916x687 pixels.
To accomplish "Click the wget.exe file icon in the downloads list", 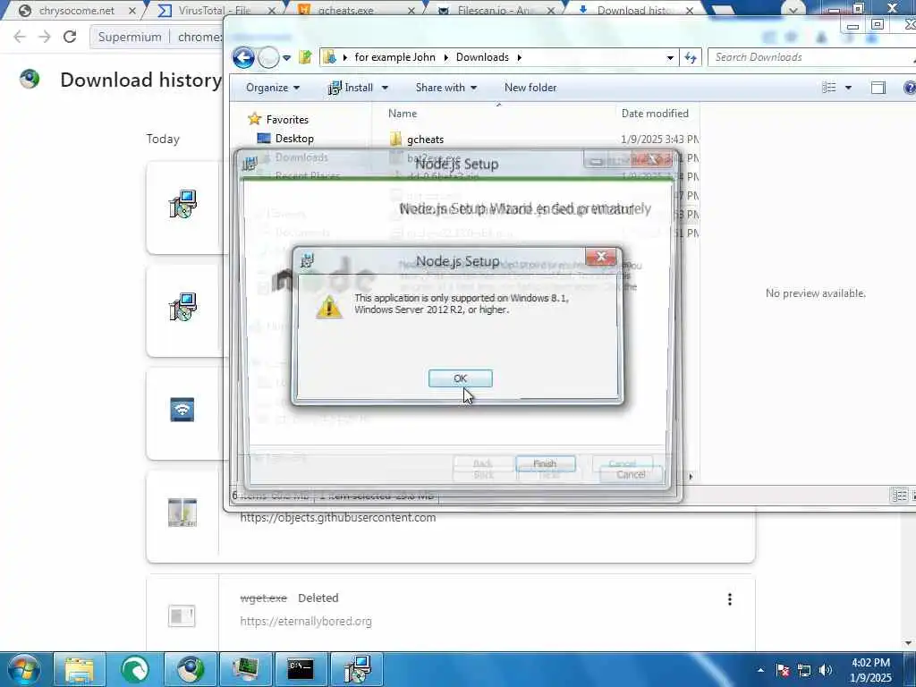I will coord(182,615).
